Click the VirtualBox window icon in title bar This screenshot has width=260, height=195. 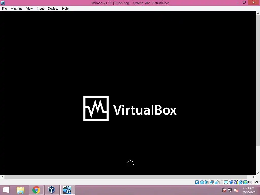click(x=3, y=3)
